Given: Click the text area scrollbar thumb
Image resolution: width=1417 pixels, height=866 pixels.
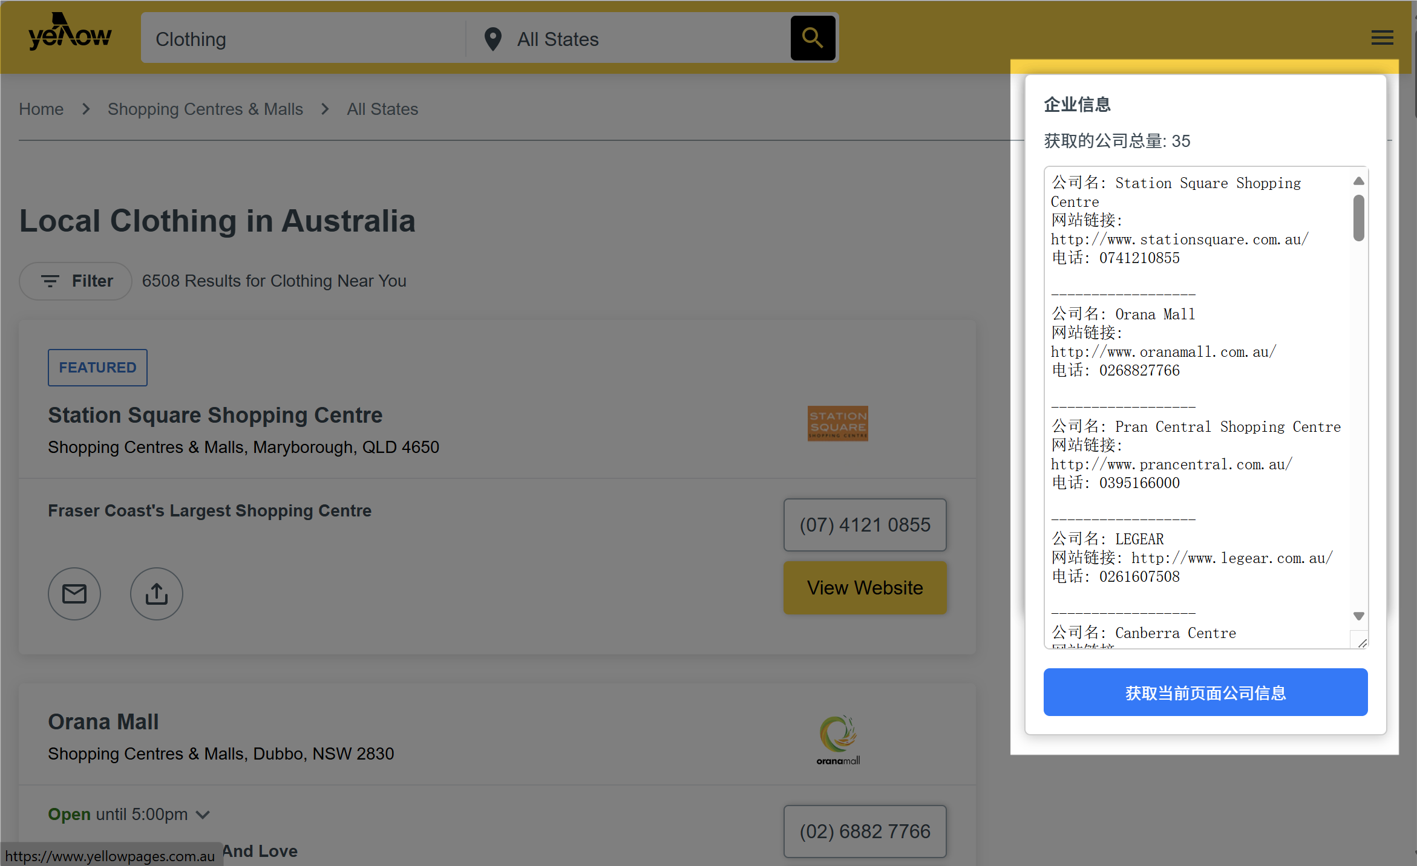Looking at the screenshot, I should pyautogui.click(x=1359, y=218).
